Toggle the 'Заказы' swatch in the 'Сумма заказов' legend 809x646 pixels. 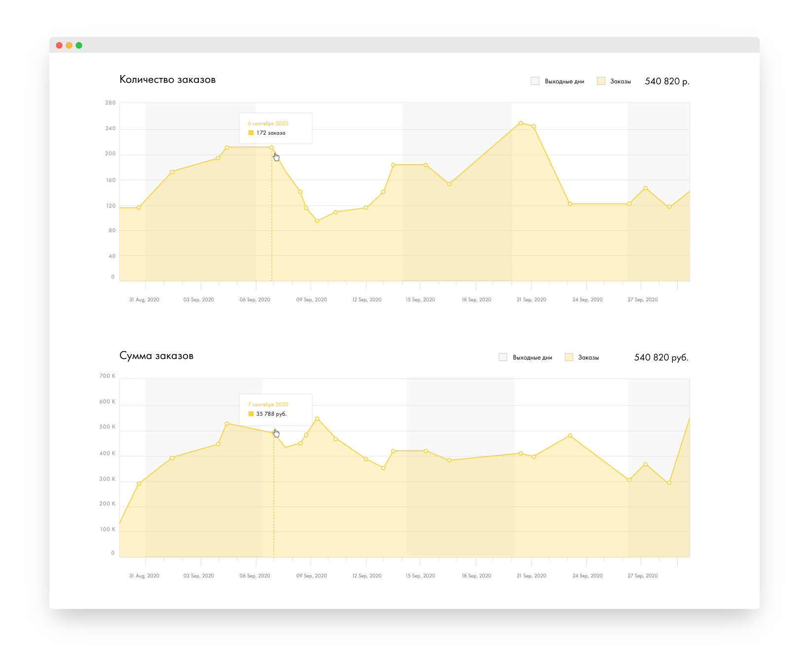click(x=569, y=357)
